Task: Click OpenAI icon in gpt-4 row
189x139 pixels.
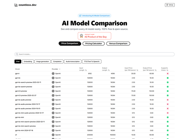Action: [53, 74]
